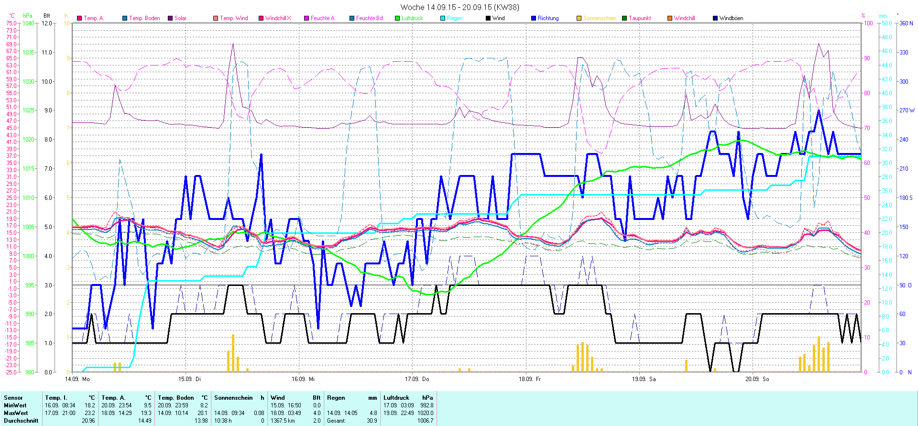This screenshot has height=426, width=918.
Task: Click the Durchschnitt row label
Action: tap(21, 421)
